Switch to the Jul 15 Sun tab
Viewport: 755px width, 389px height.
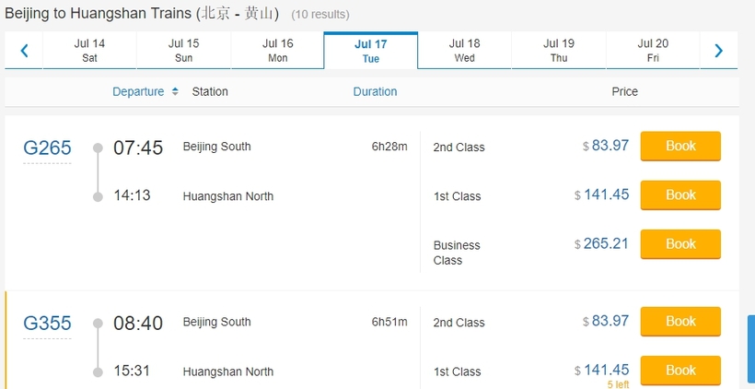tap(183, 51)
